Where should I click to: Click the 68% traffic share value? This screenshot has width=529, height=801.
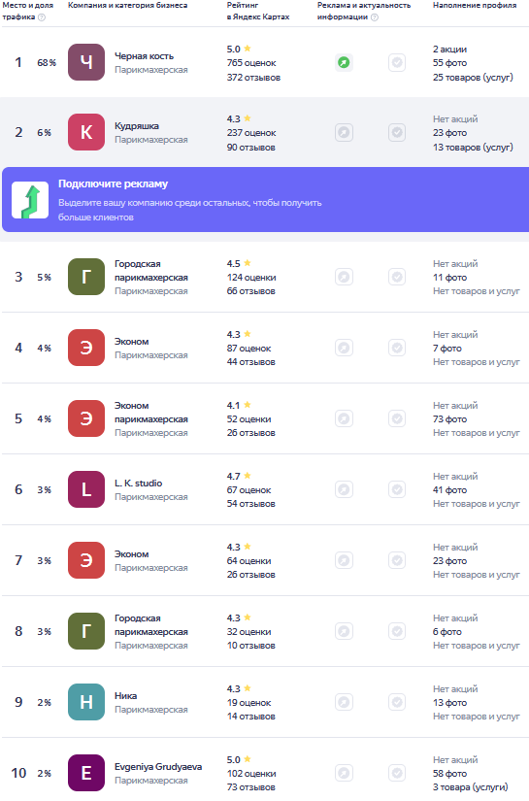tap(47, 62)
